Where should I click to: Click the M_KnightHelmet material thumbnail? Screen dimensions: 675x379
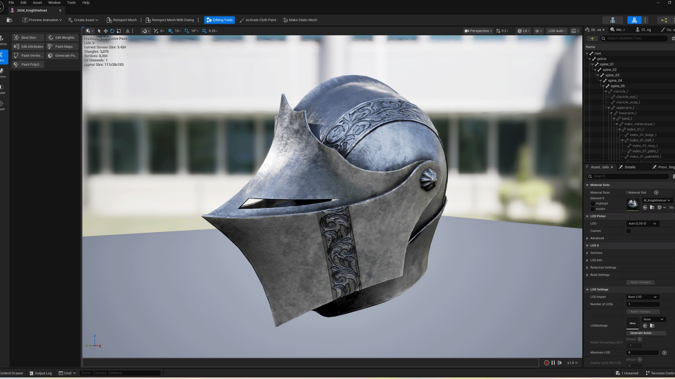coord(632,204)
